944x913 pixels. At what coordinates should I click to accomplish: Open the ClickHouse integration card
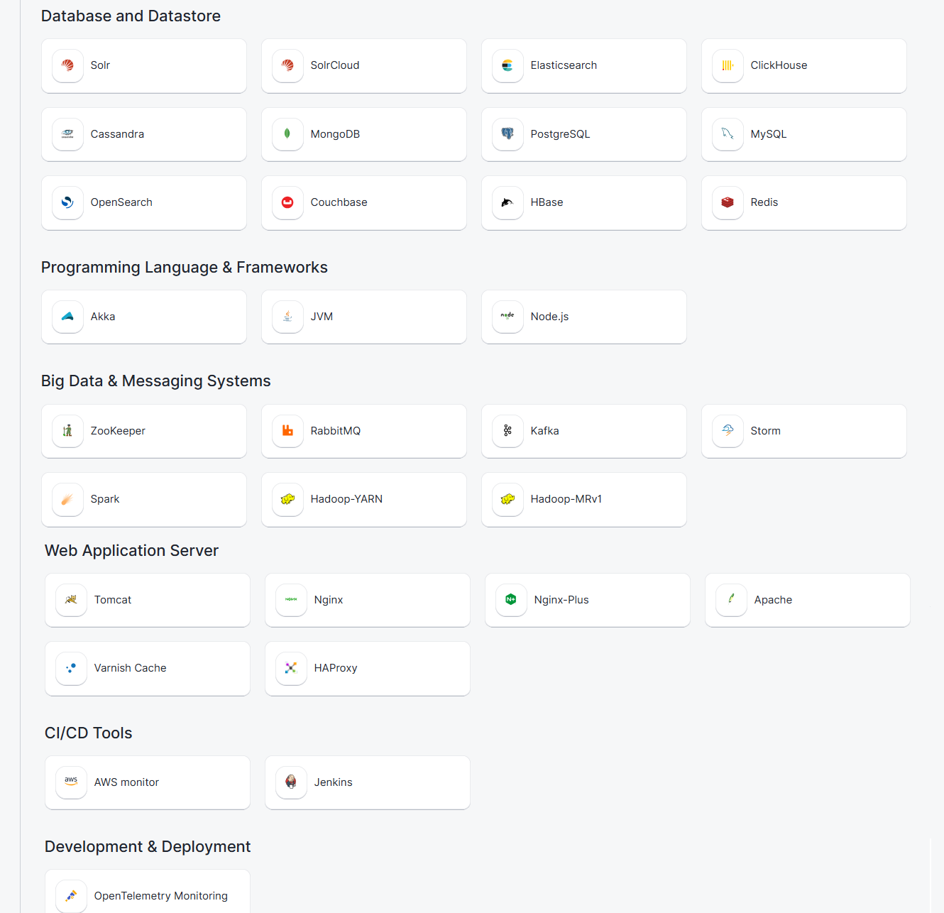803,65
